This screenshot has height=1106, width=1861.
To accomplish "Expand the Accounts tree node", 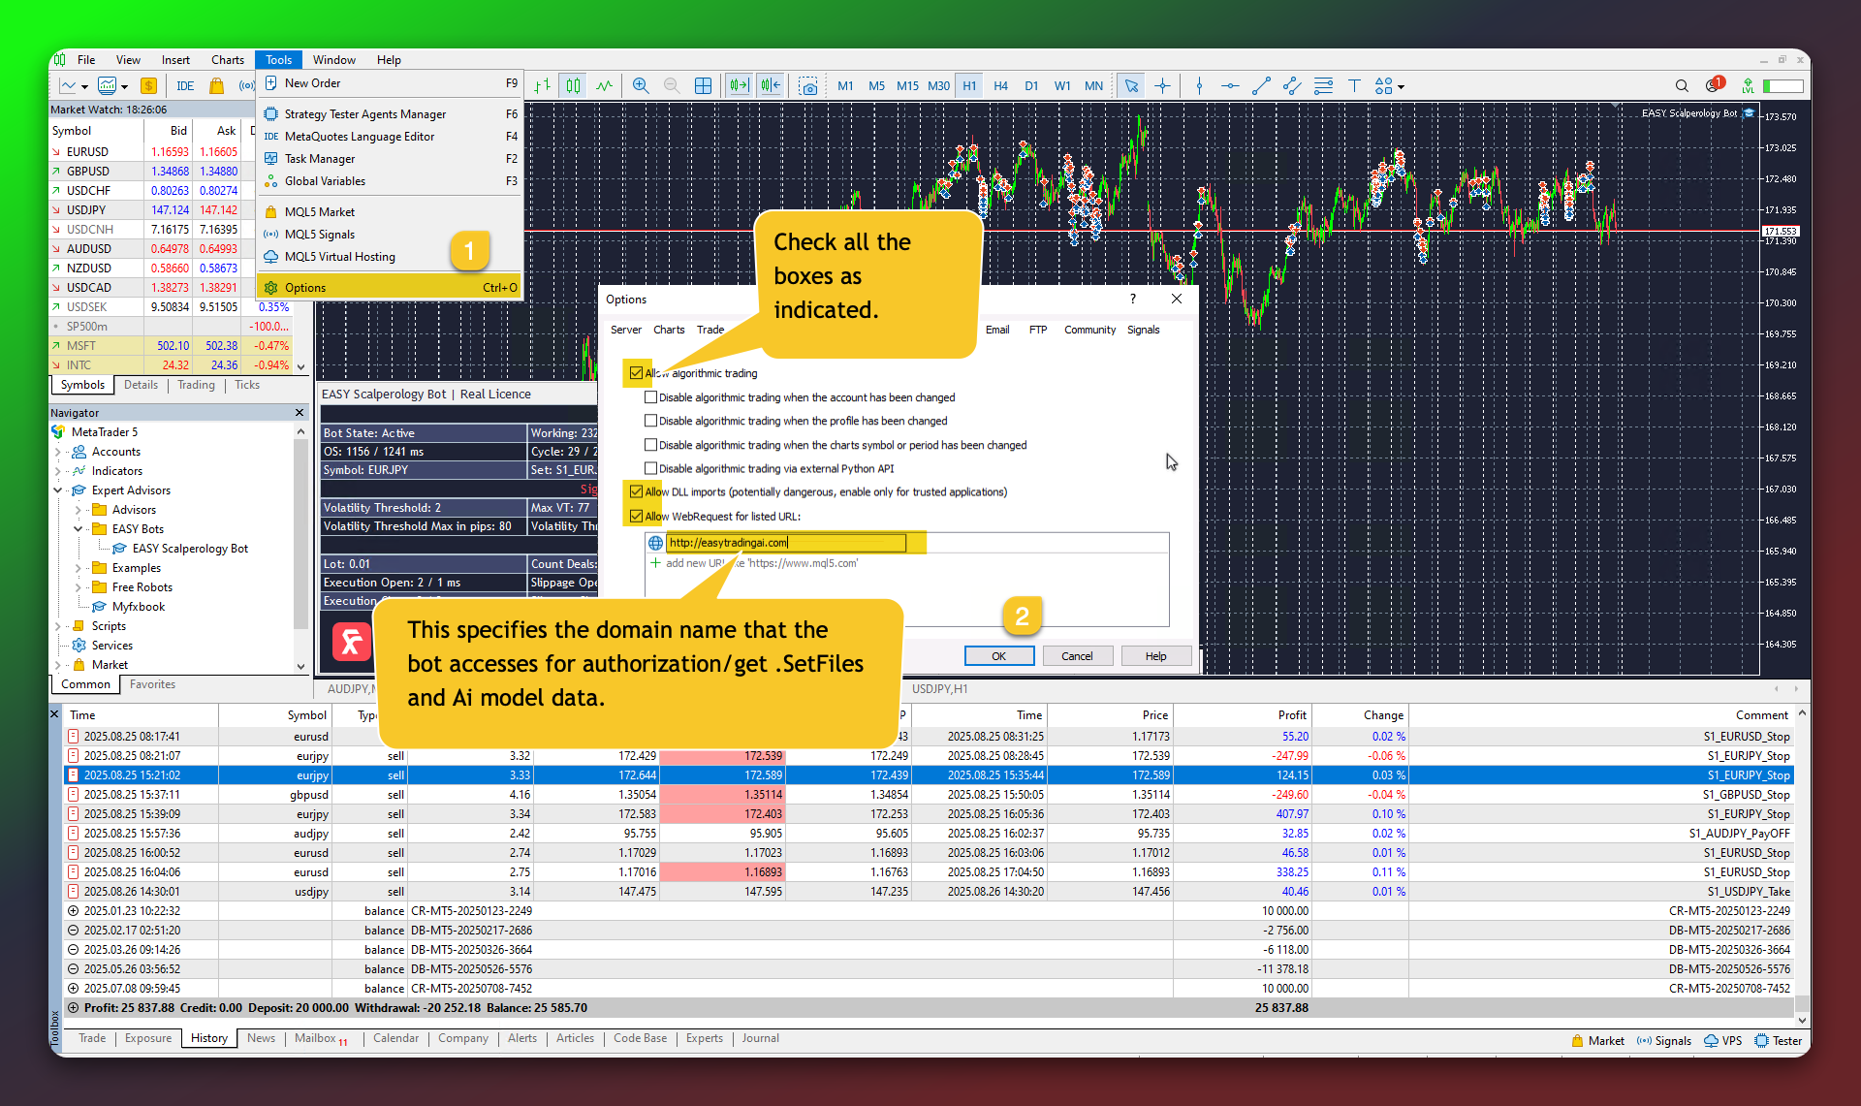I will pos(58,452).
